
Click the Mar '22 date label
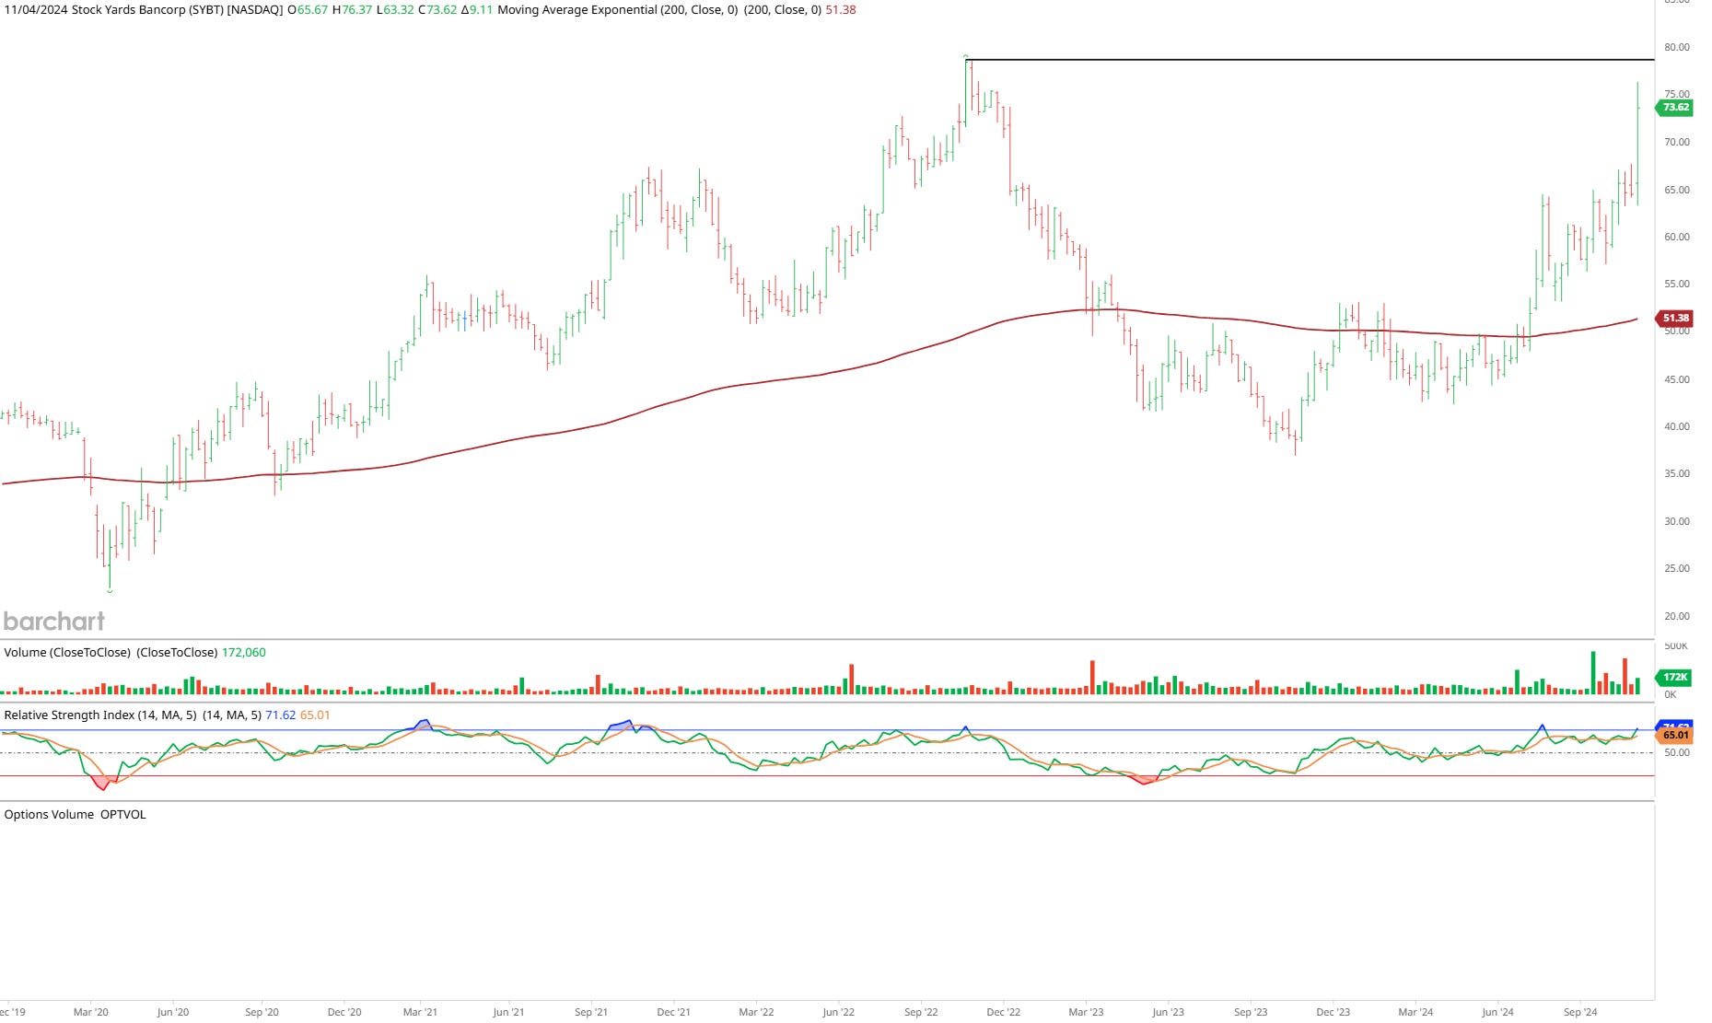pos(756,1012)
